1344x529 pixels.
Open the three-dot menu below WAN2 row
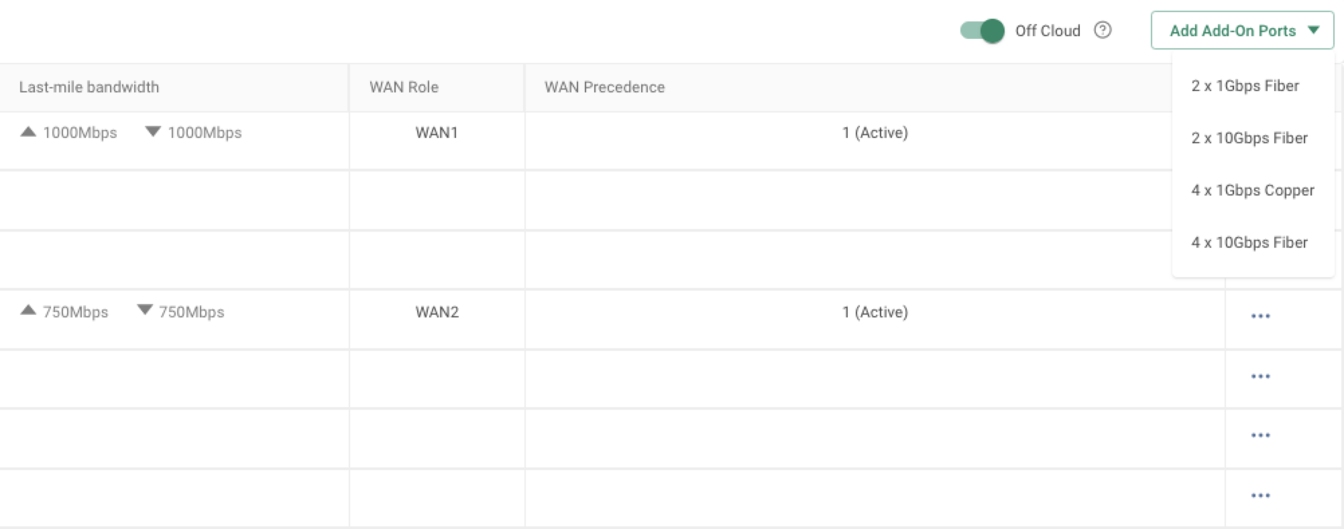[x=1260, y=376]
